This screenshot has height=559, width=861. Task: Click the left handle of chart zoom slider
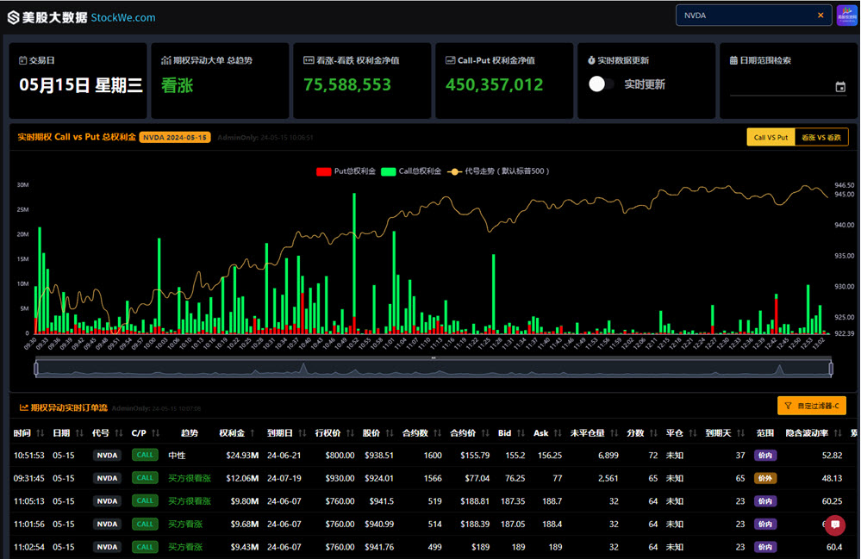click(x=36, y=369)
